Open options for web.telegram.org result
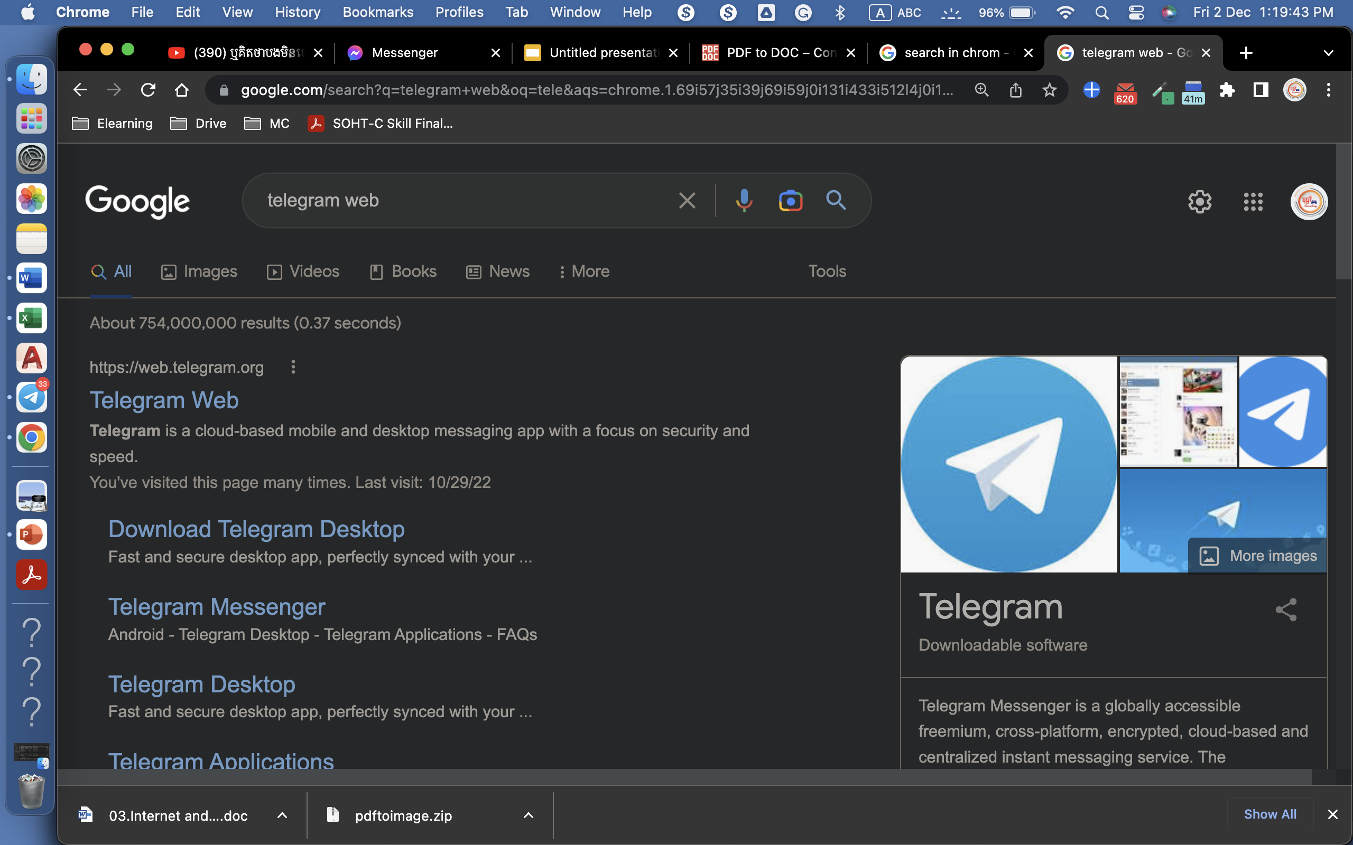This screenshot has height=845, width=1353. pyautogui.click(x=293, y=367)
